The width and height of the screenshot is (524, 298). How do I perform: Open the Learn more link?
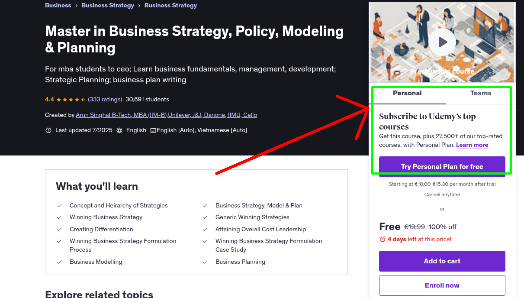(x=472, y=145)
